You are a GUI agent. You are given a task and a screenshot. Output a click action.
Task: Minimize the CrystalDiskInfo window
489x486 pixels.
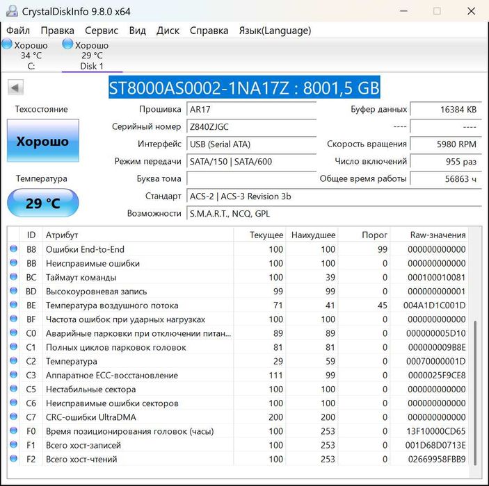coord(404,11)
